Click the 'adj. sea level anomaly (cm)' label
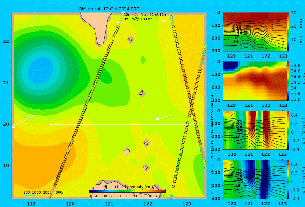 click(127, 187)
